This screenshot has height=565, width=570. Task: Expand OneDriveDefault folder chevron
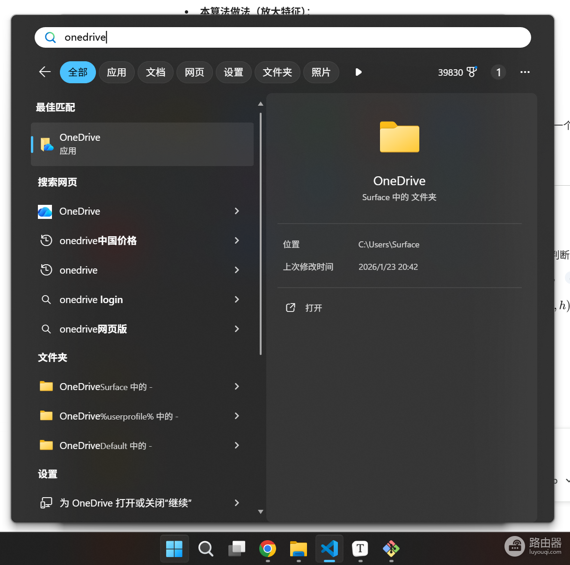237,445
